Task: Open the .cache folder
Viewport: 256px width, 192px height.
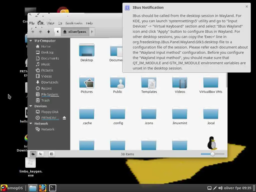Action: tap(87, 113)
